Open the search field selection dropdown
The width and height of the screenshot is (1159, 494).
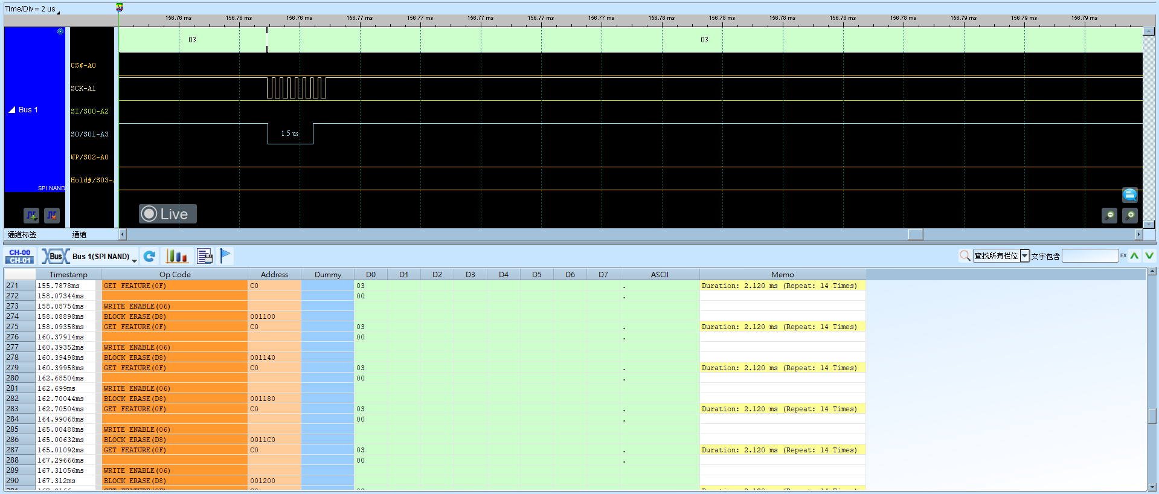click(1025, 256)
